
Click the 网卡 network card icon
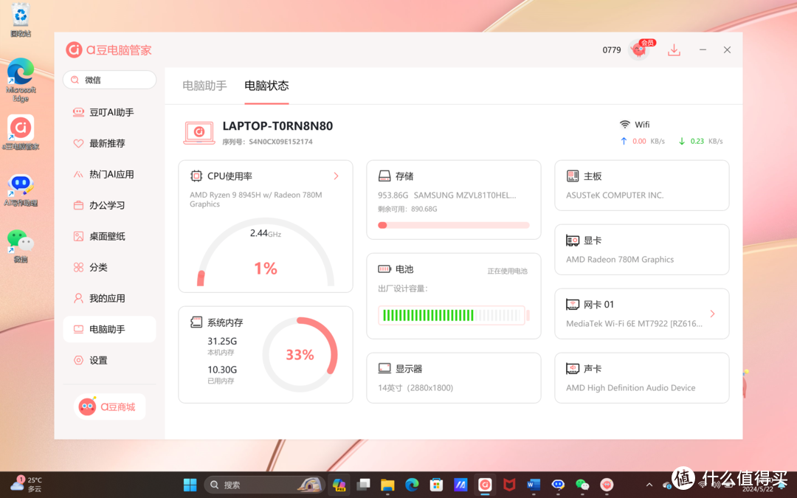pyautogui.click(x=573, y=305)
